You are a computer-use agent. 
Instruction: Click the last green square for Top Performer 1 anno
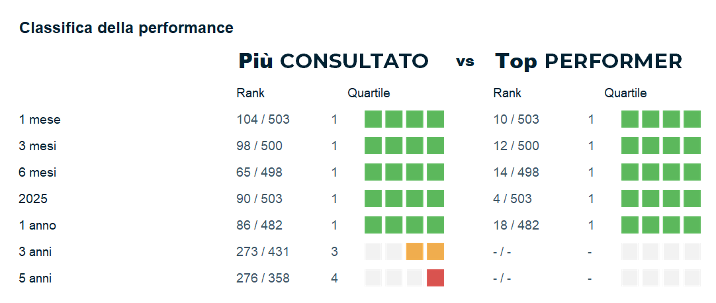[x=692, y=226]
